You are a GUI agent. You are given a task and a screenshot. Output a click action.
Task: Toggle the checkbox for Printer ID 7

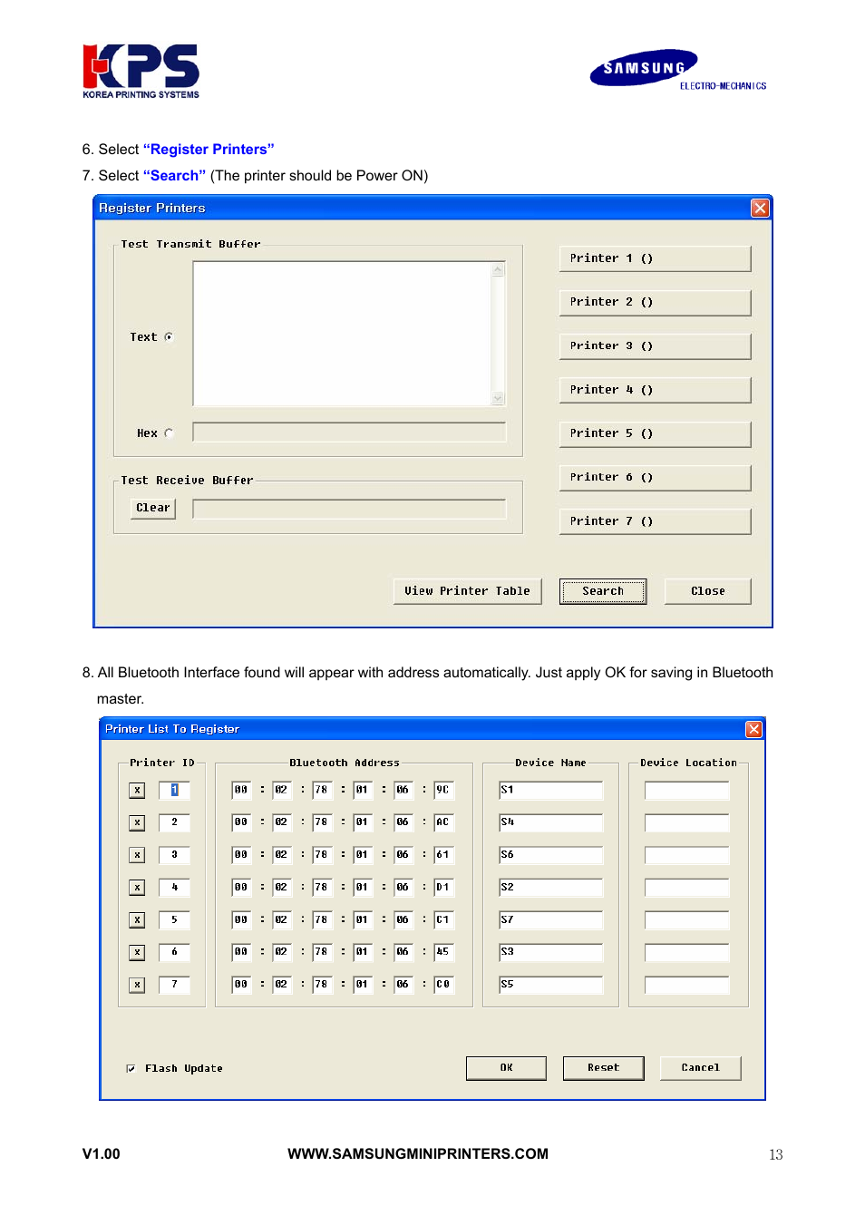tap(137, 985)
